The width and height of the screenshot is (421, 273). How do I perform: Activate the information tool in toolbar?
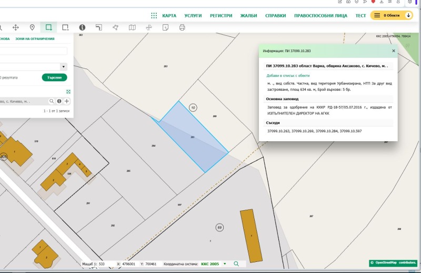[x=82, y=27]
